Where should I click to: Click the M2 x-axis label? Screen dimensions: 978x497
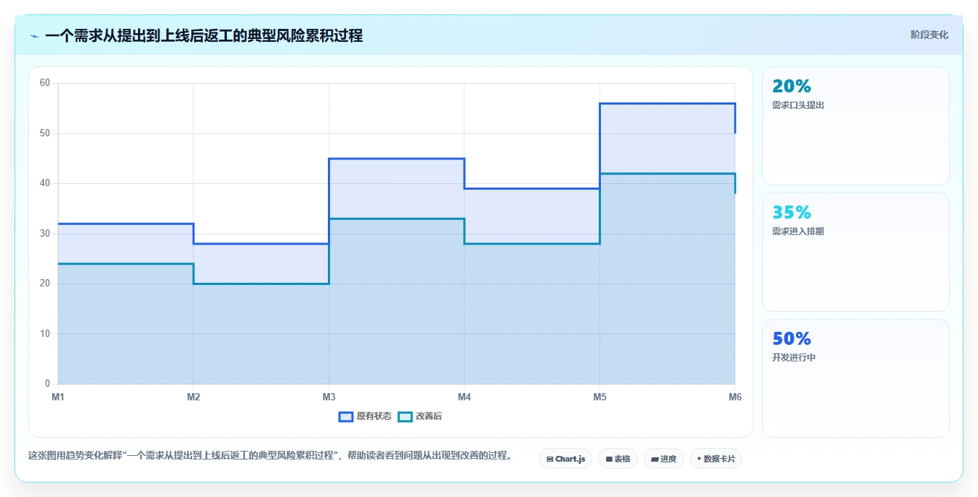[x=194, y=397]
